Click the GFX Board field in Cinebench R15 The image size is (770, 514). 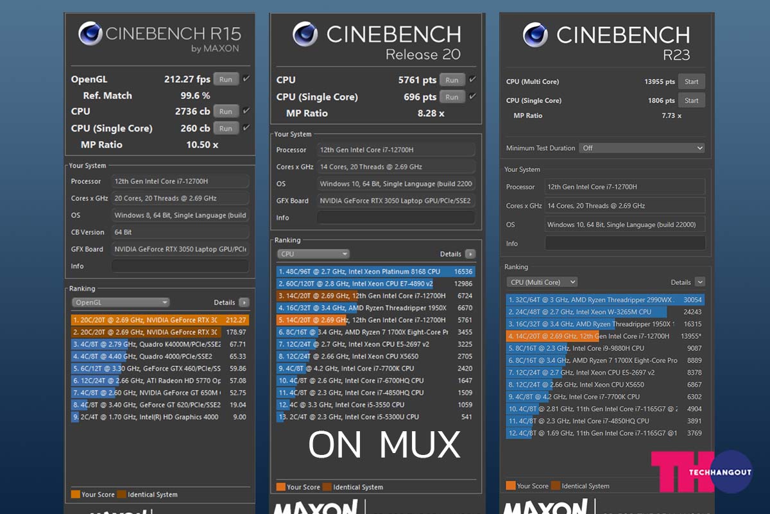coord(180,249)
